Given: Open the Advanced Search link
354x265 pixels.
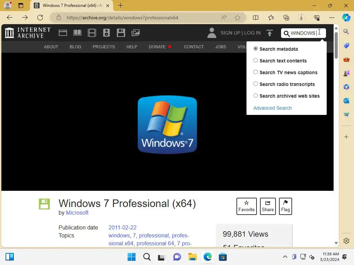Looking at the screenshot, I should click(272, 108).
